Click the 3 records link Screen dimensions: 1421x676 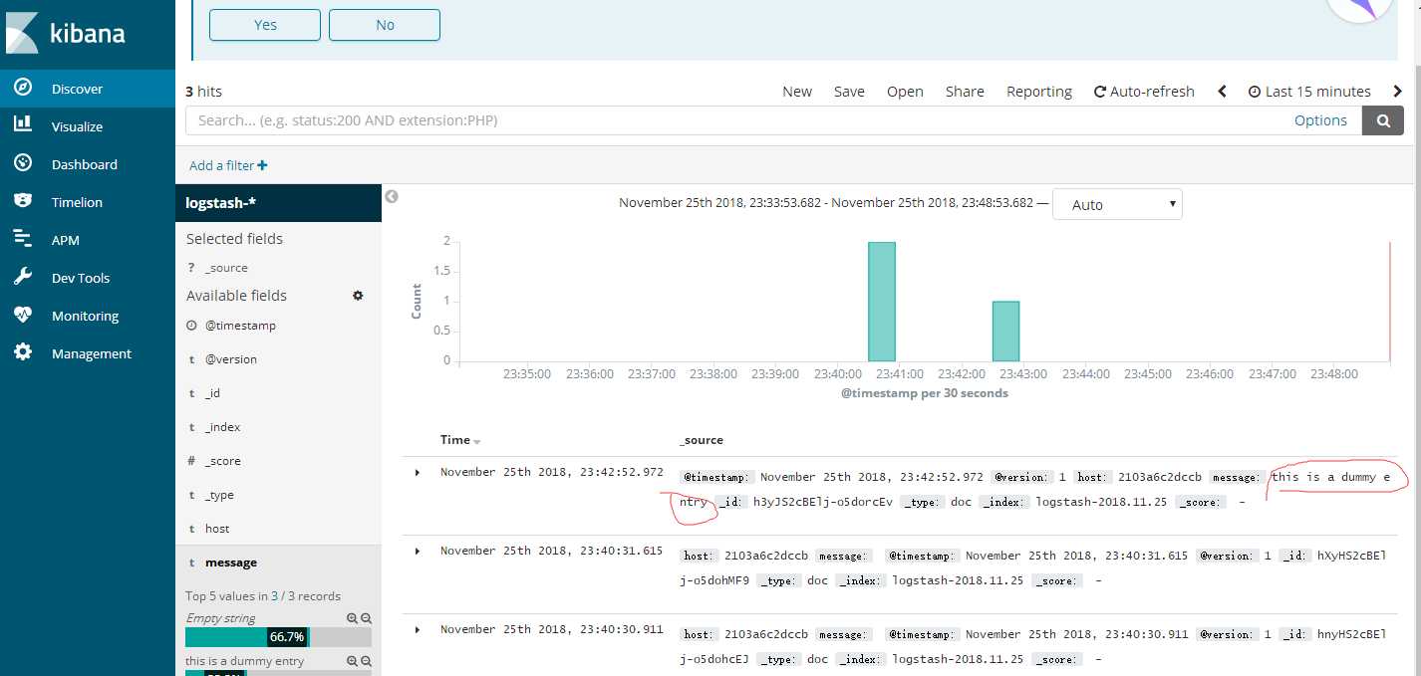(274, 596)
